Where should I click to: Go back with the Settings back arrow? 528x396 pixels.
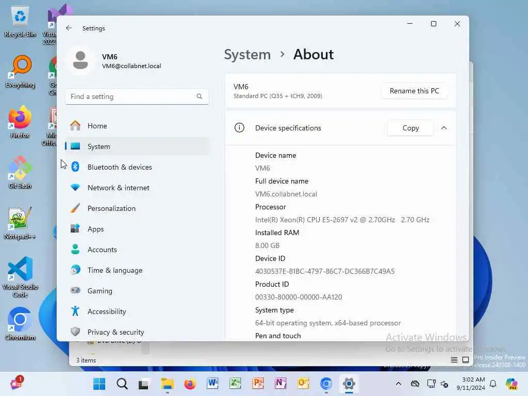pos(69,28)
